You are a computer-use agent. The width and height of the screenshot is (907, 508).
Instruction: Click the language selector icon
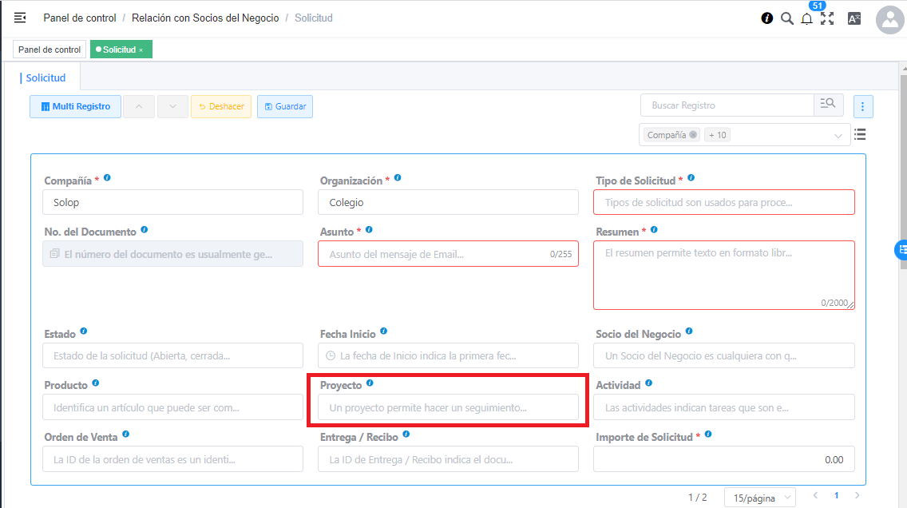854,18
